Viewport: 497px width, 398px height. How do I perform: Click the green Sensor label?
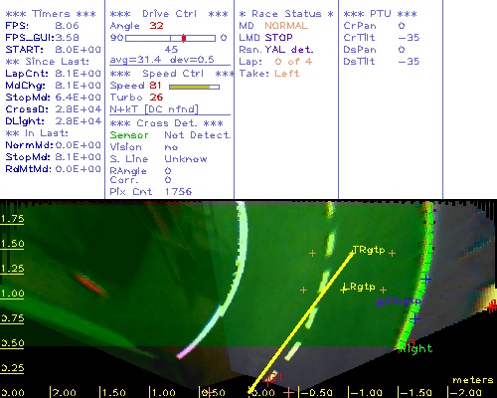coord(129,135)
